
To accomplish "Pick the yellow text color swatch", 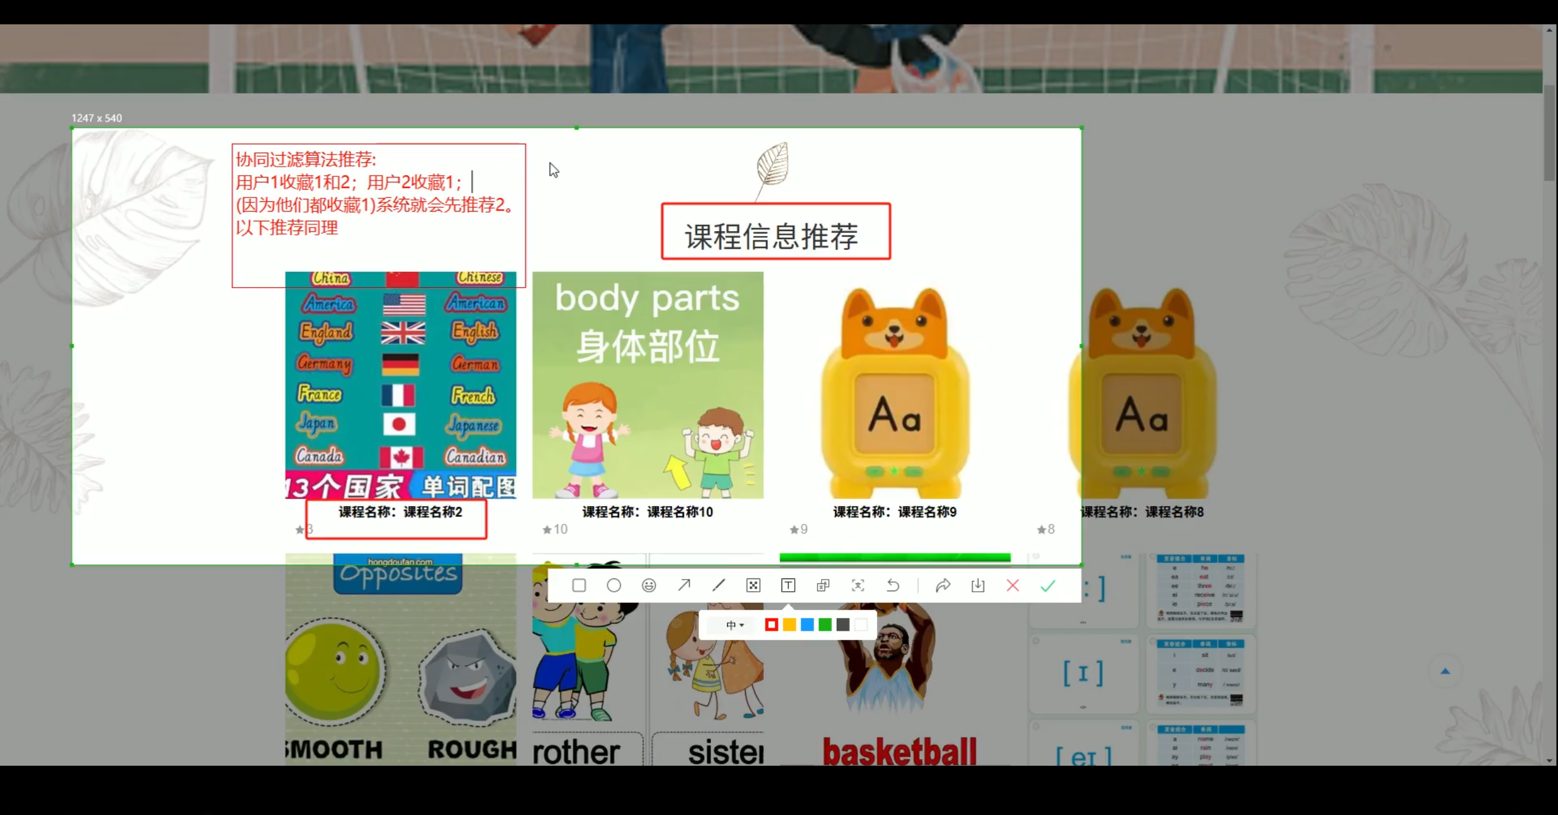I will pyautogui.click(x=789, y=625).
